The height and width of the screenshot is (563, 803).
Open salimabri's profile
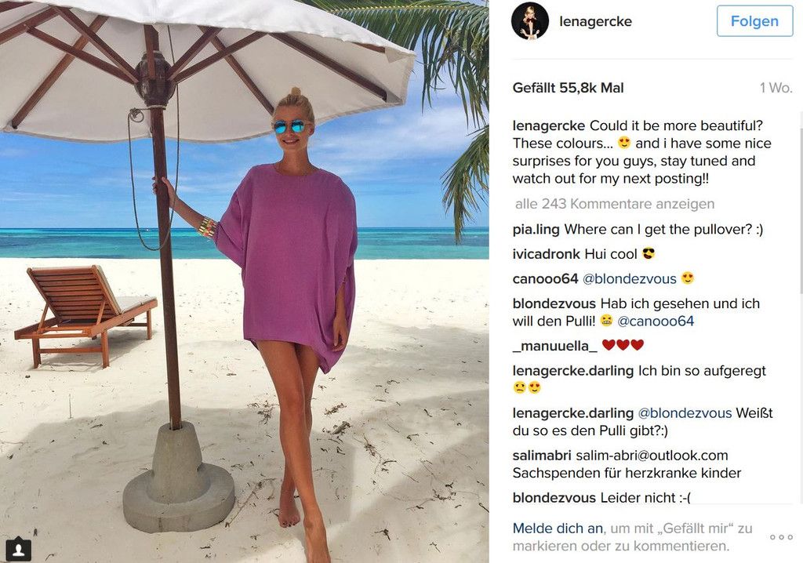pos(542,456)
